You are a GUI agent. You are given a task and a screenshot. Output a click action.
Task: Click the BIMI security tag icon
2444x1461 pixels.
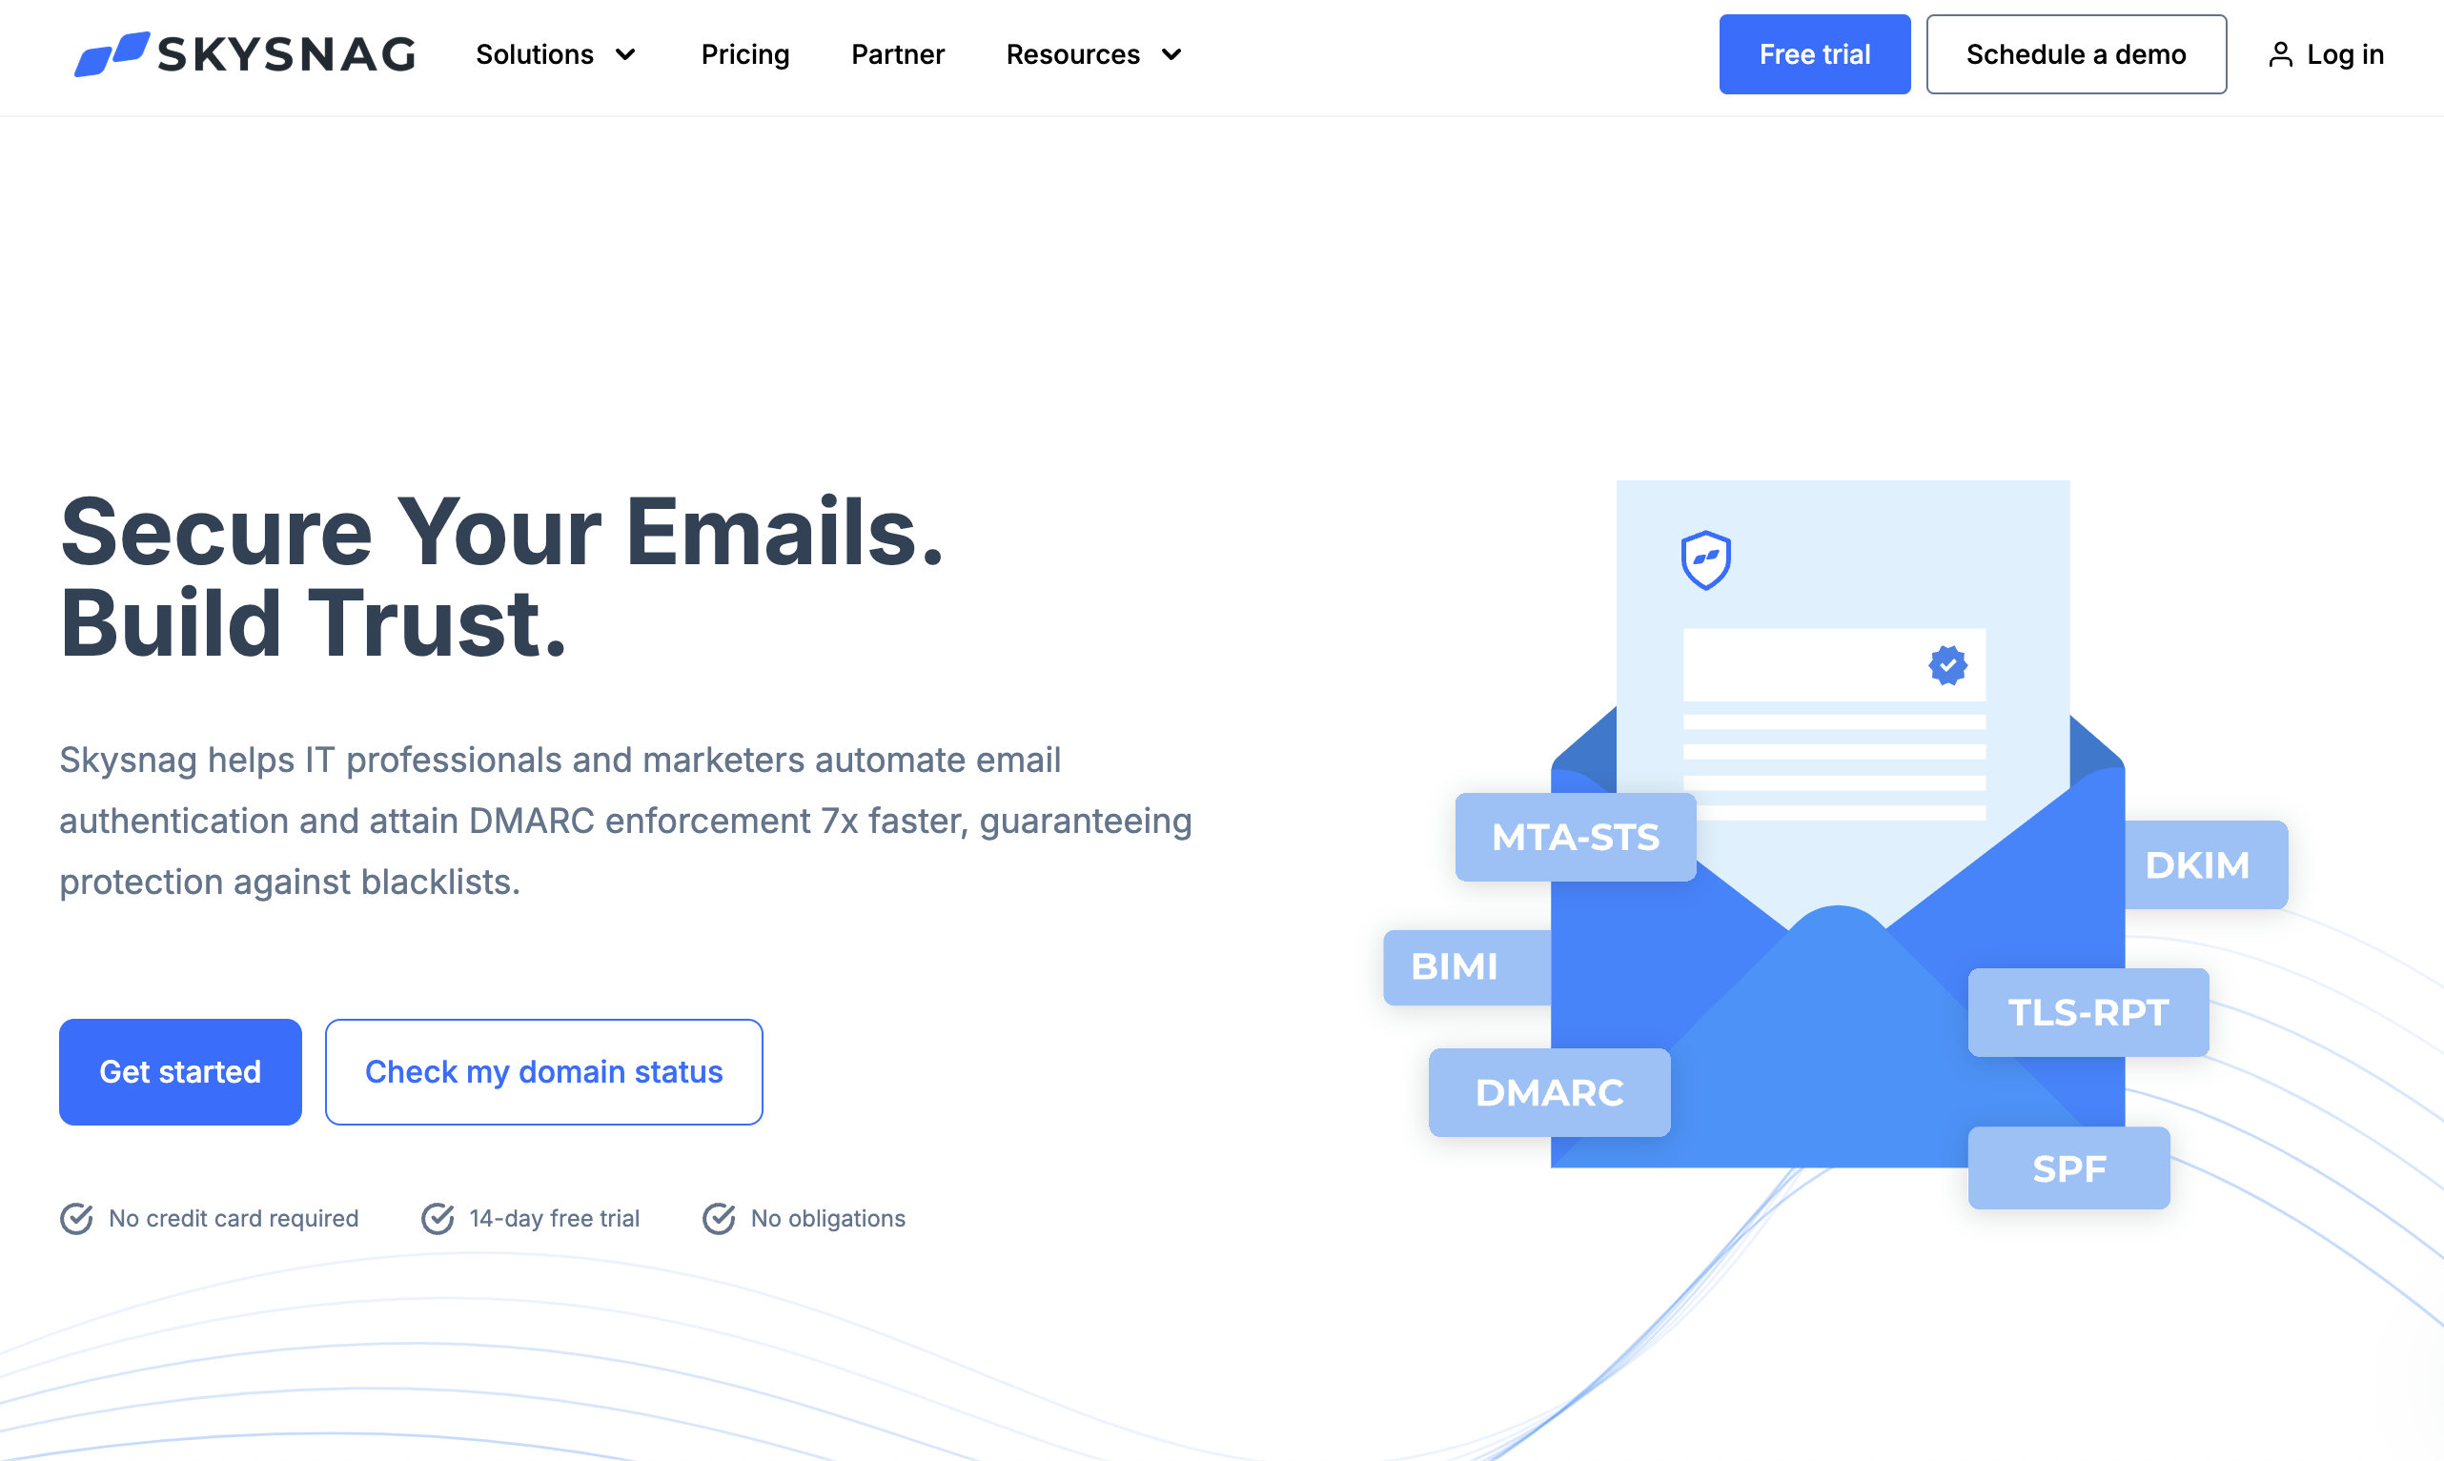pyautogui.click(x=1455, y=964)
